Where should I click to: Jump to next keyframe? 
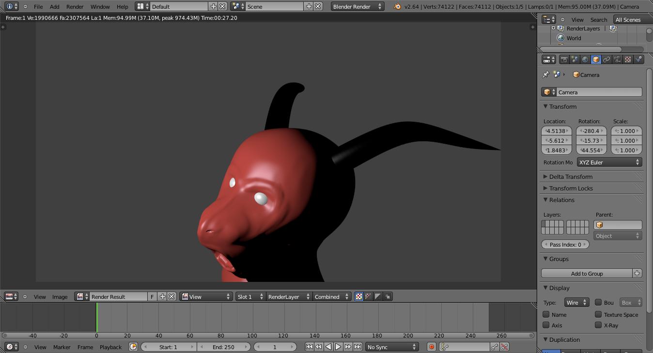(x=348, y=347)
